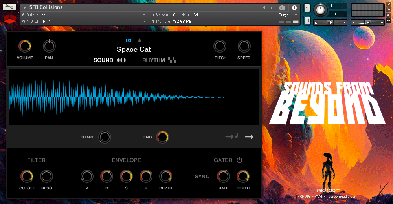
Task: Click the gater RATE knob
Action: 223,176
